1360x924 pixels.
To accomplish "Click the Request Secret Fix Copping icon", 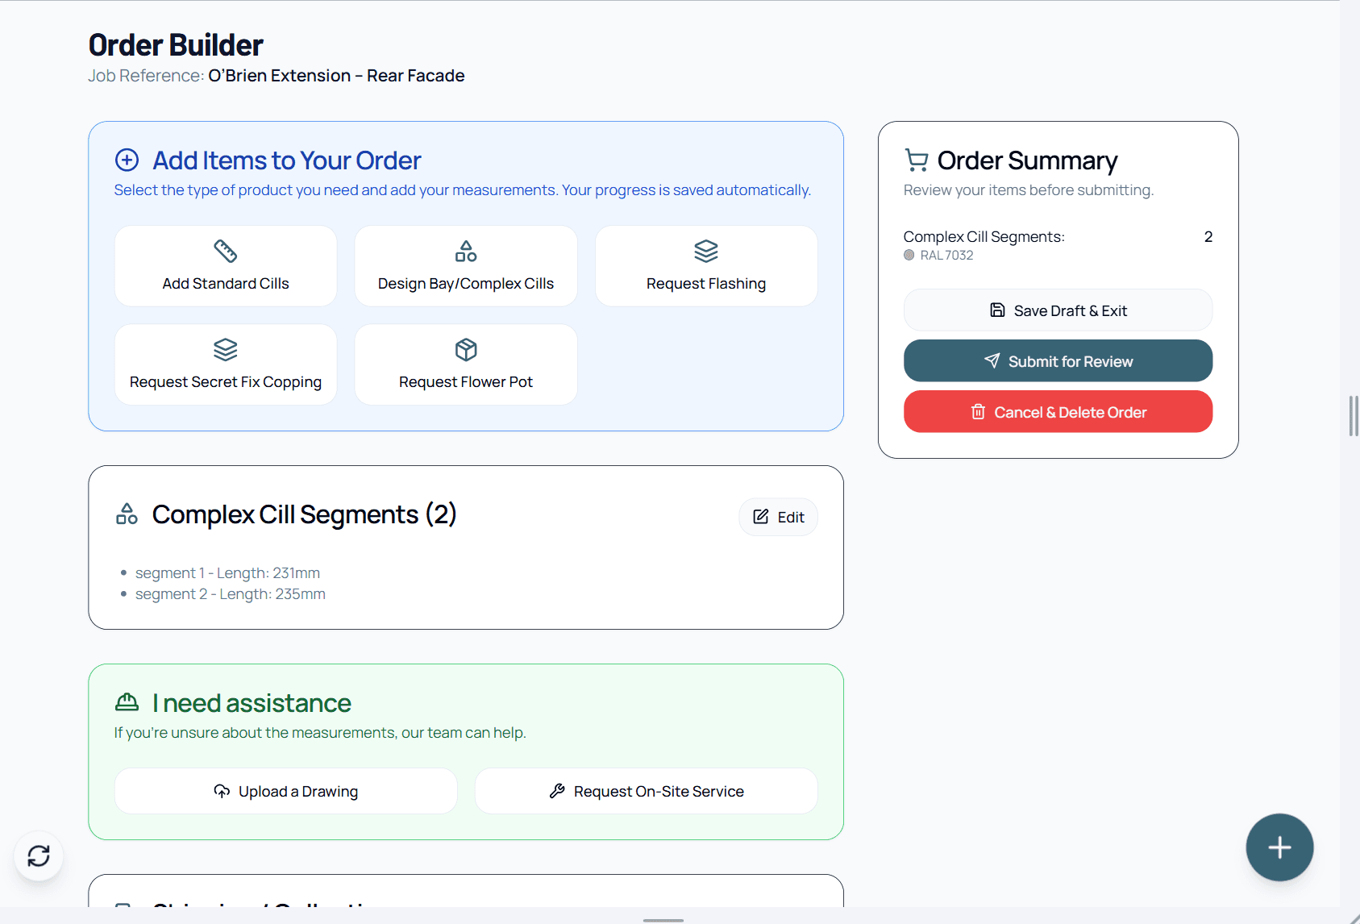I will (225, 349).
